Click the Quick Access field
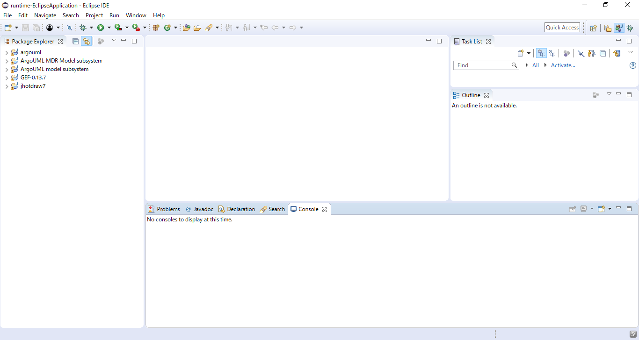The height and width of the screenshot is (340, 639). 562,28
